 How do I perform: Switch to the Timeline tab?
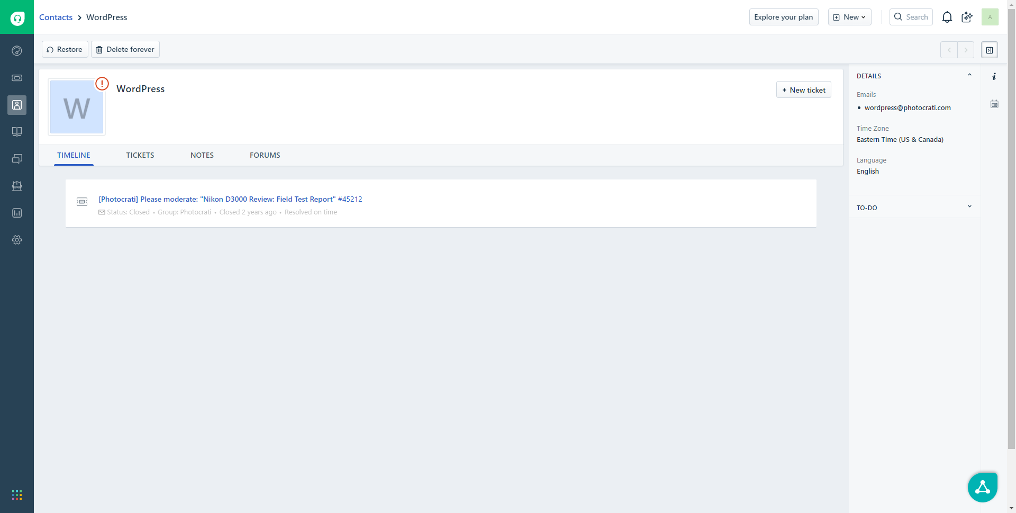coord(74,155)
